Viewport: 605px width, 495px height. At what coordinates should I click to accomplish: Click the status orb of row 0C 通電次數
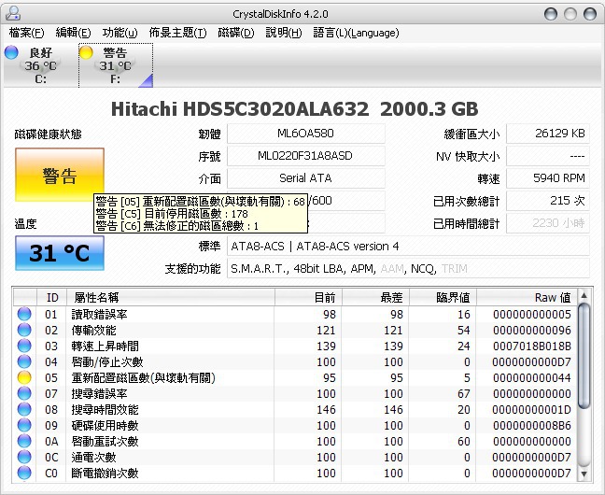point(24,457)
